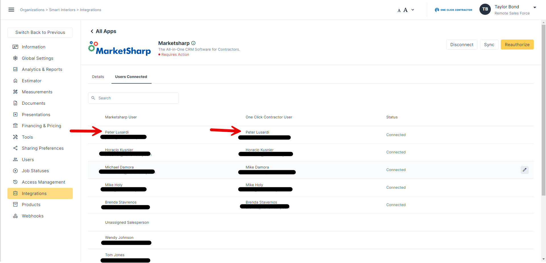Screen dimensions: 546x263
Task: Click the Estimator house icon
Action: pos(15,81)
